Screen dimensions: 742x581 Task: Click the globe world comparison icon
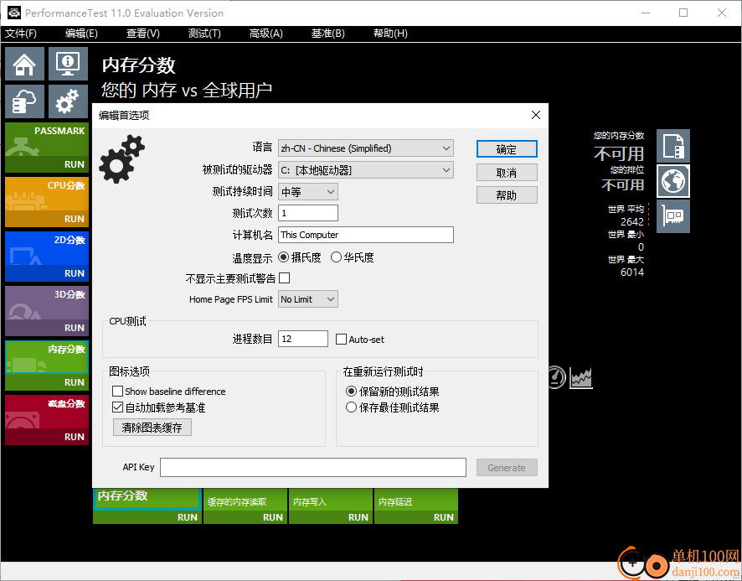click(673, 181)
